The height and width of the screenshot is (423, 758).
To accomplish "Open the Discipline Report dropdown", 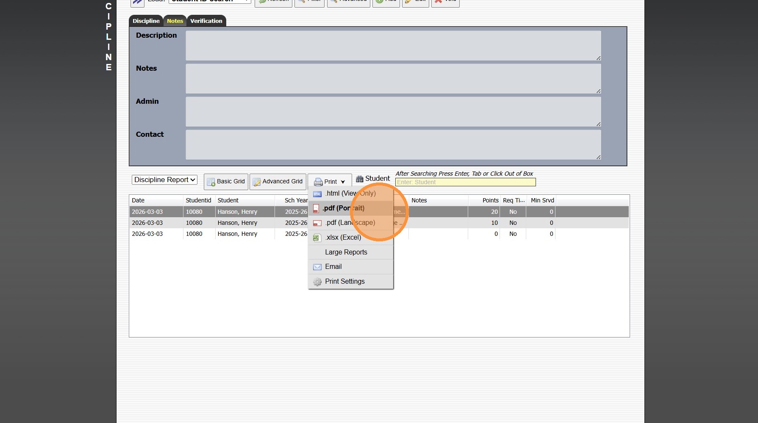I will (x=164, y=180).
